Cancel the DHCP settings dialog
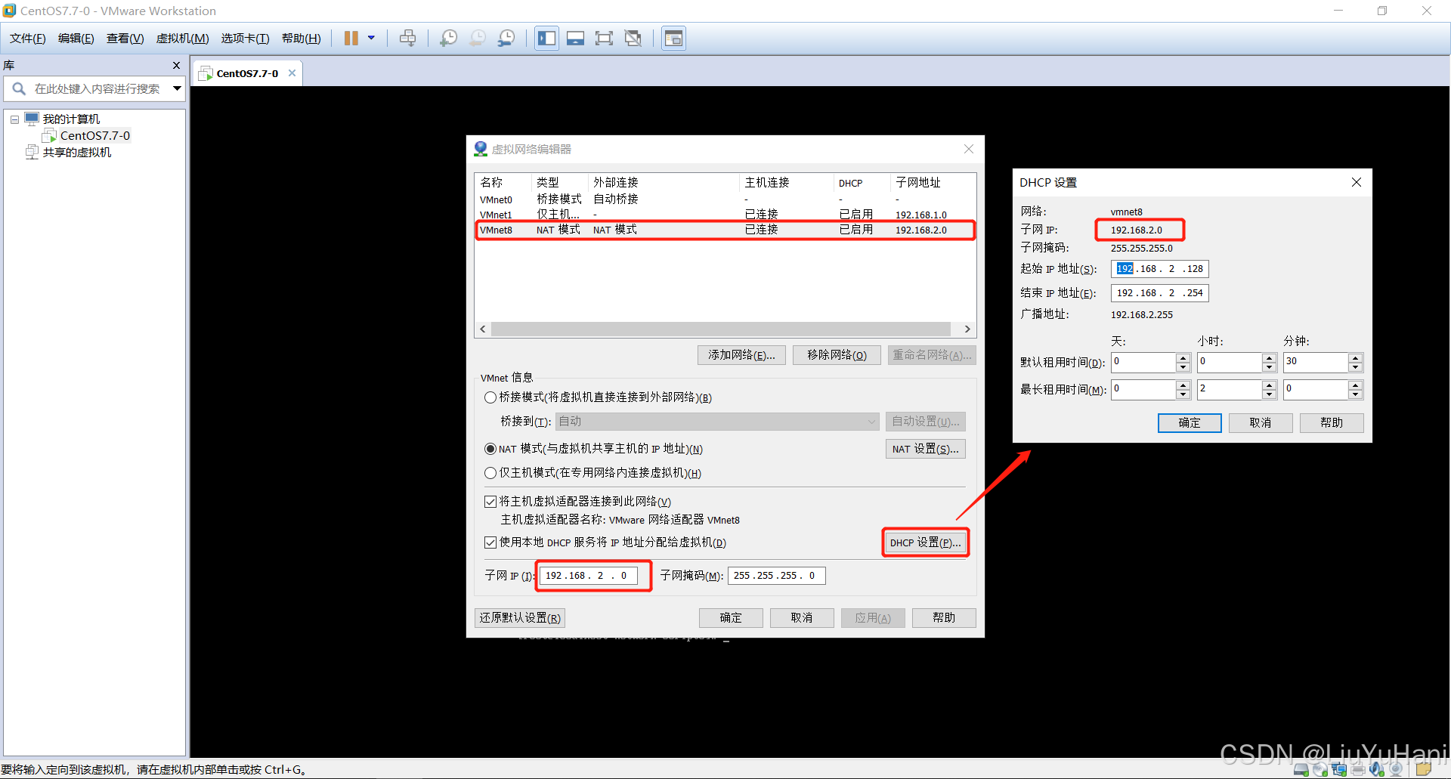This screenshot has width=1451, height=779. (1261, 423)
